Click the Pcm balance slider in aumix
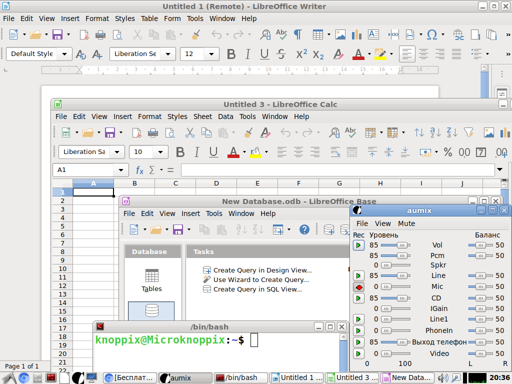Viewport: 512px width, 384px height. point(480,255)
